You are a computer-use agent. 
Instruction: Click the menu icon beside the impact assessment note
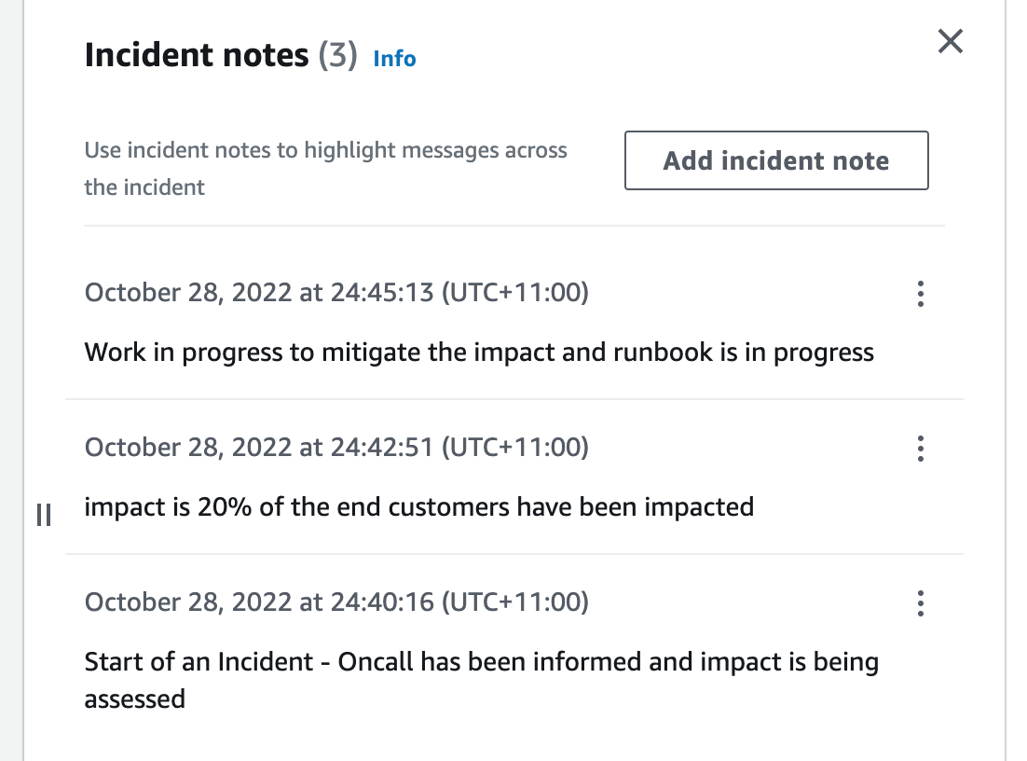click(x=920, y=603)
